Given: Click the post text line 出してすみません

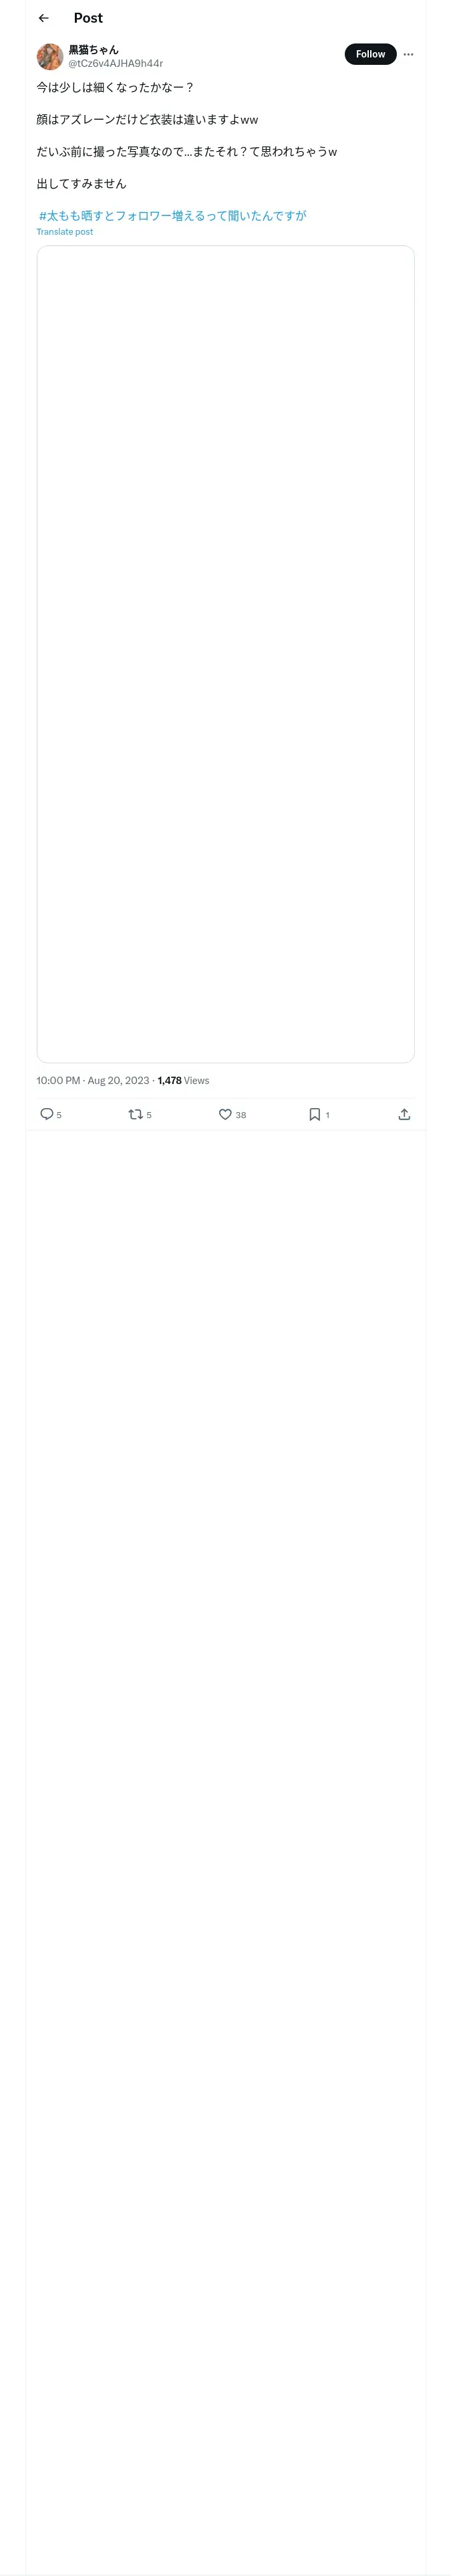Looking at the screenshot, I should coord(81,184).
